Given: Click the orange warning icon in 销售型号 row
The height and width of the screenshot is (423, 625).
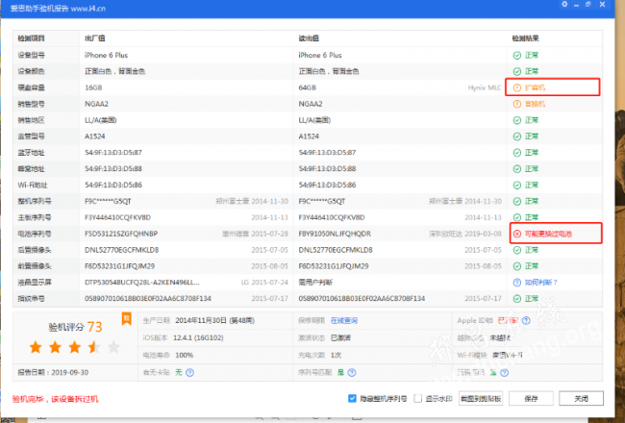Looking at the screenshot, I should 517,104.
